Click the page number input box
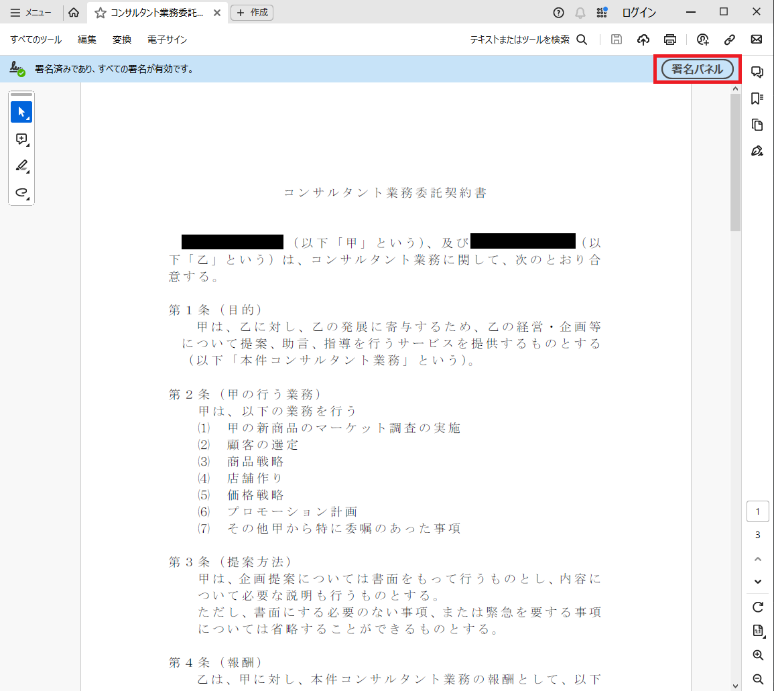Screen dimensions: 774x691 coord(758,511)
